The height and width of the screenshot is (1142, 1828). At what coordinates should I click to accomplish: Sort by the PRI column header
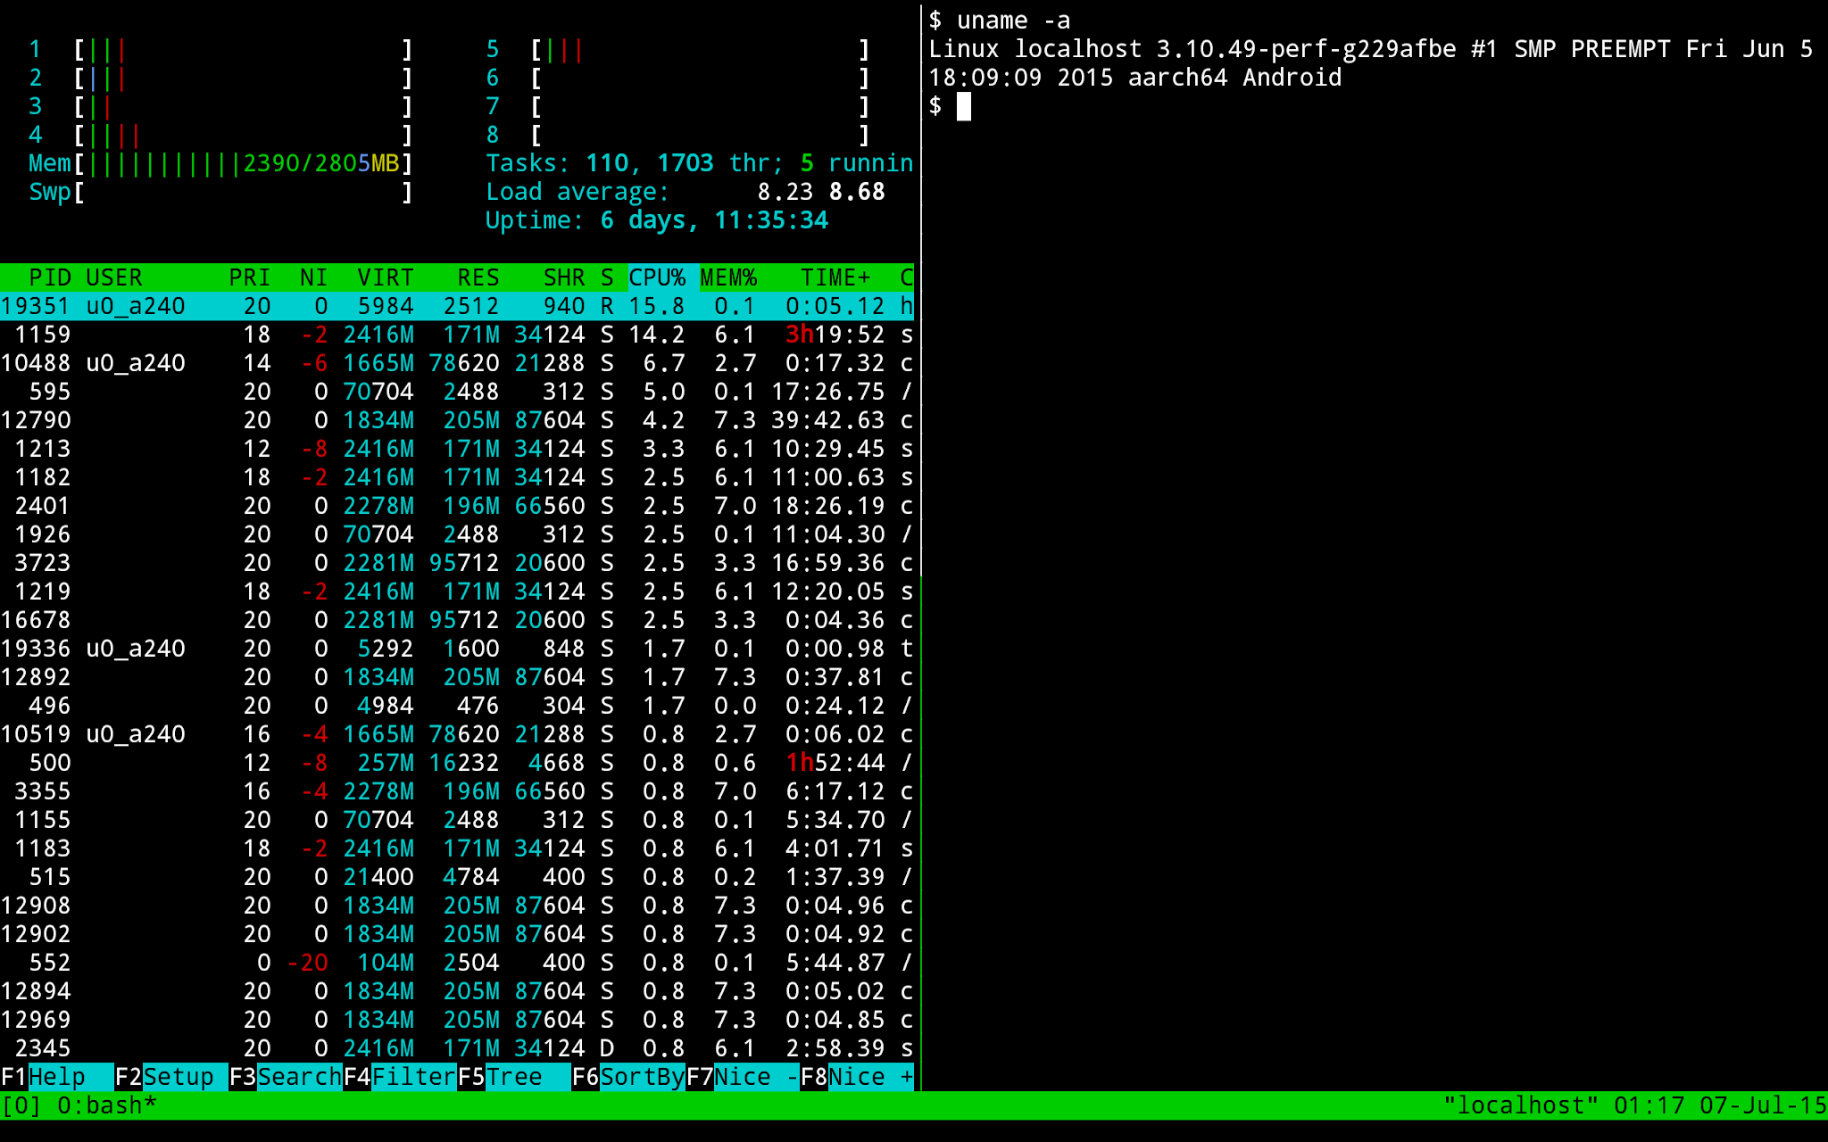(x=250, y=277)
